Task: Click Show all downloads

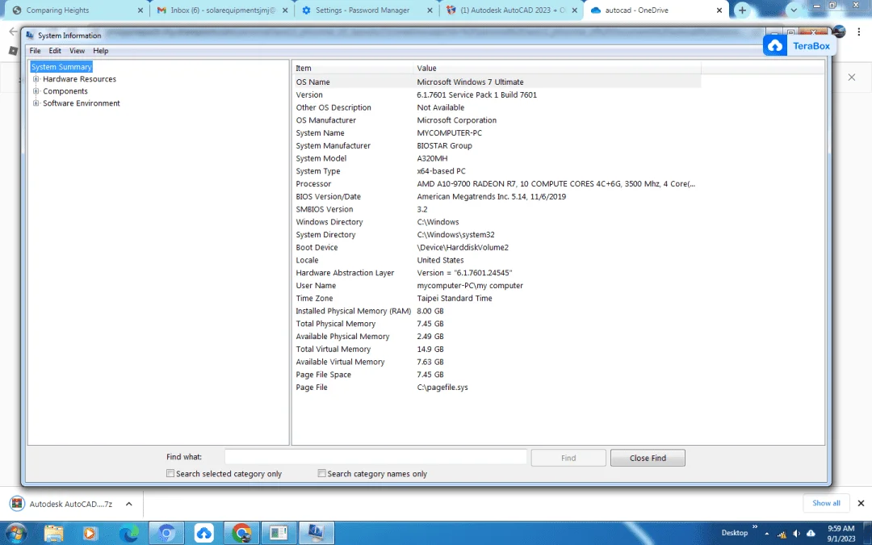Action: [826, 503]
